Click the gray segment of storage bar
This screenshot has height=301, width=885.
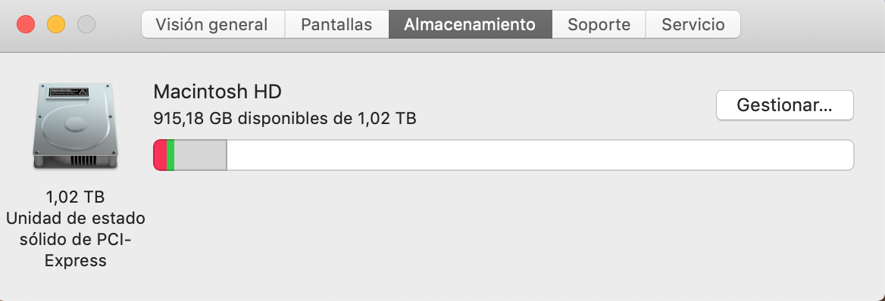coord(200,155)
